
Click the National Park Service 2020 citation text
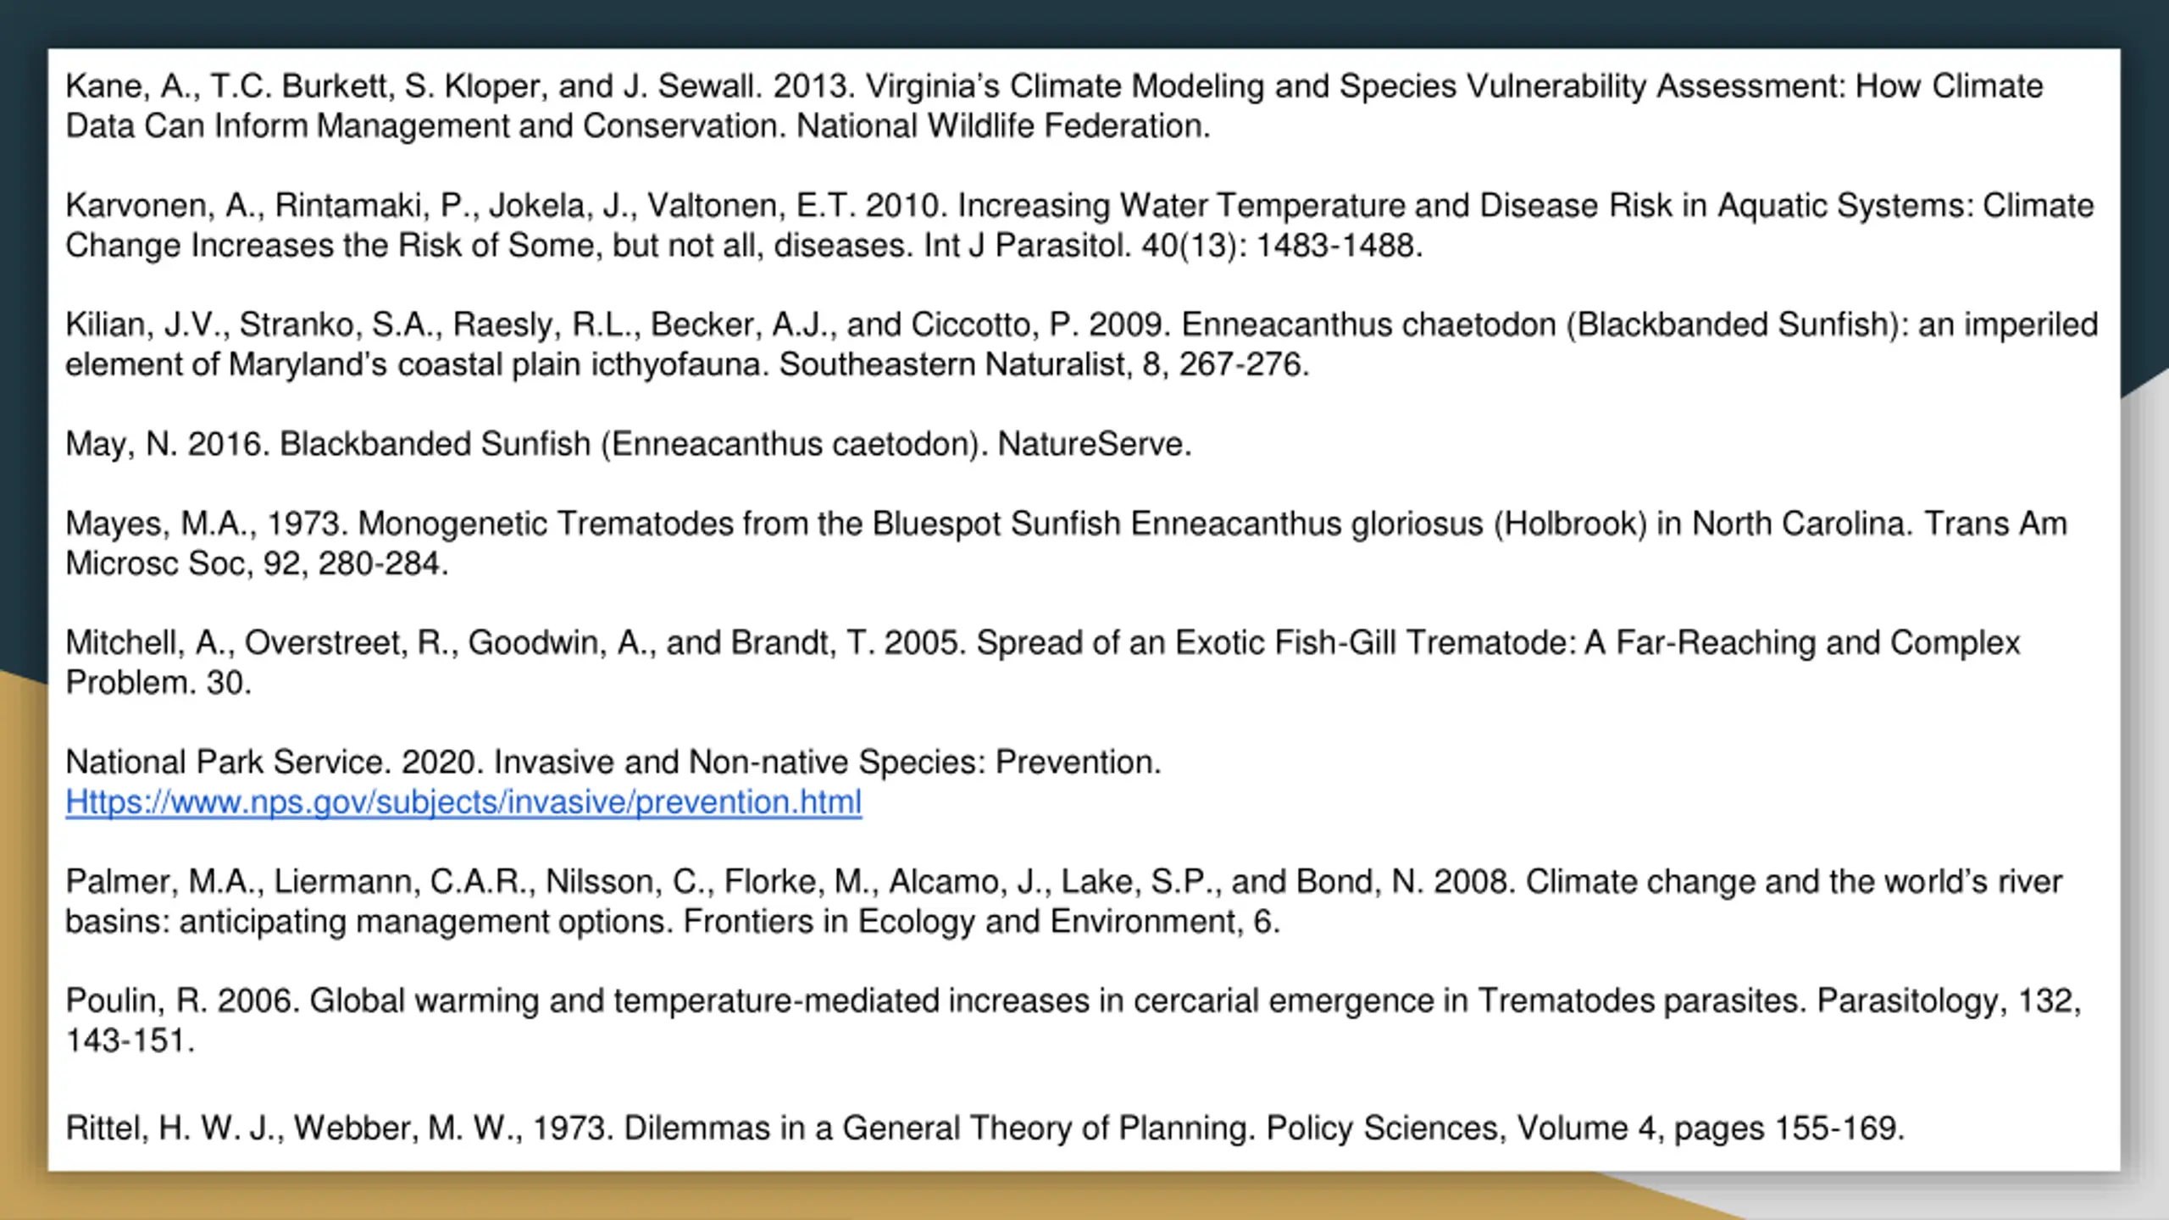pos(613,762)
